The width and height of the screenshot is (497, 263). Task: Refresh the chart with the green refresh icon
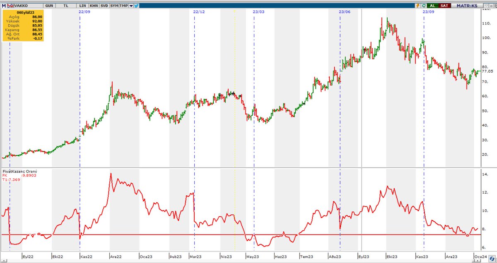[x=423, y=6]
